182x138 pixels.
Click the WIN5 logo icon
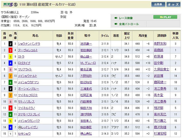coord(7,4)
